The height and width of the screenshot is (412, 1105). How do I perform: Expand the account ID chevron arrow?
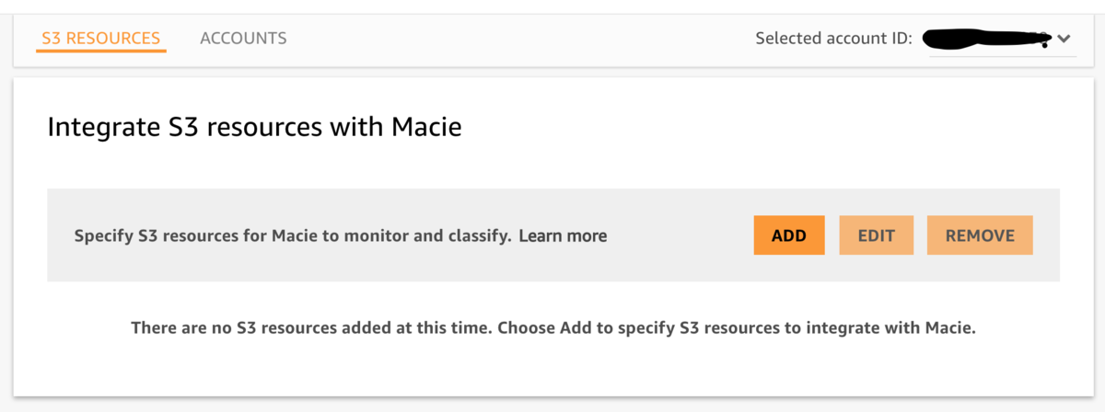[1064, 40]
